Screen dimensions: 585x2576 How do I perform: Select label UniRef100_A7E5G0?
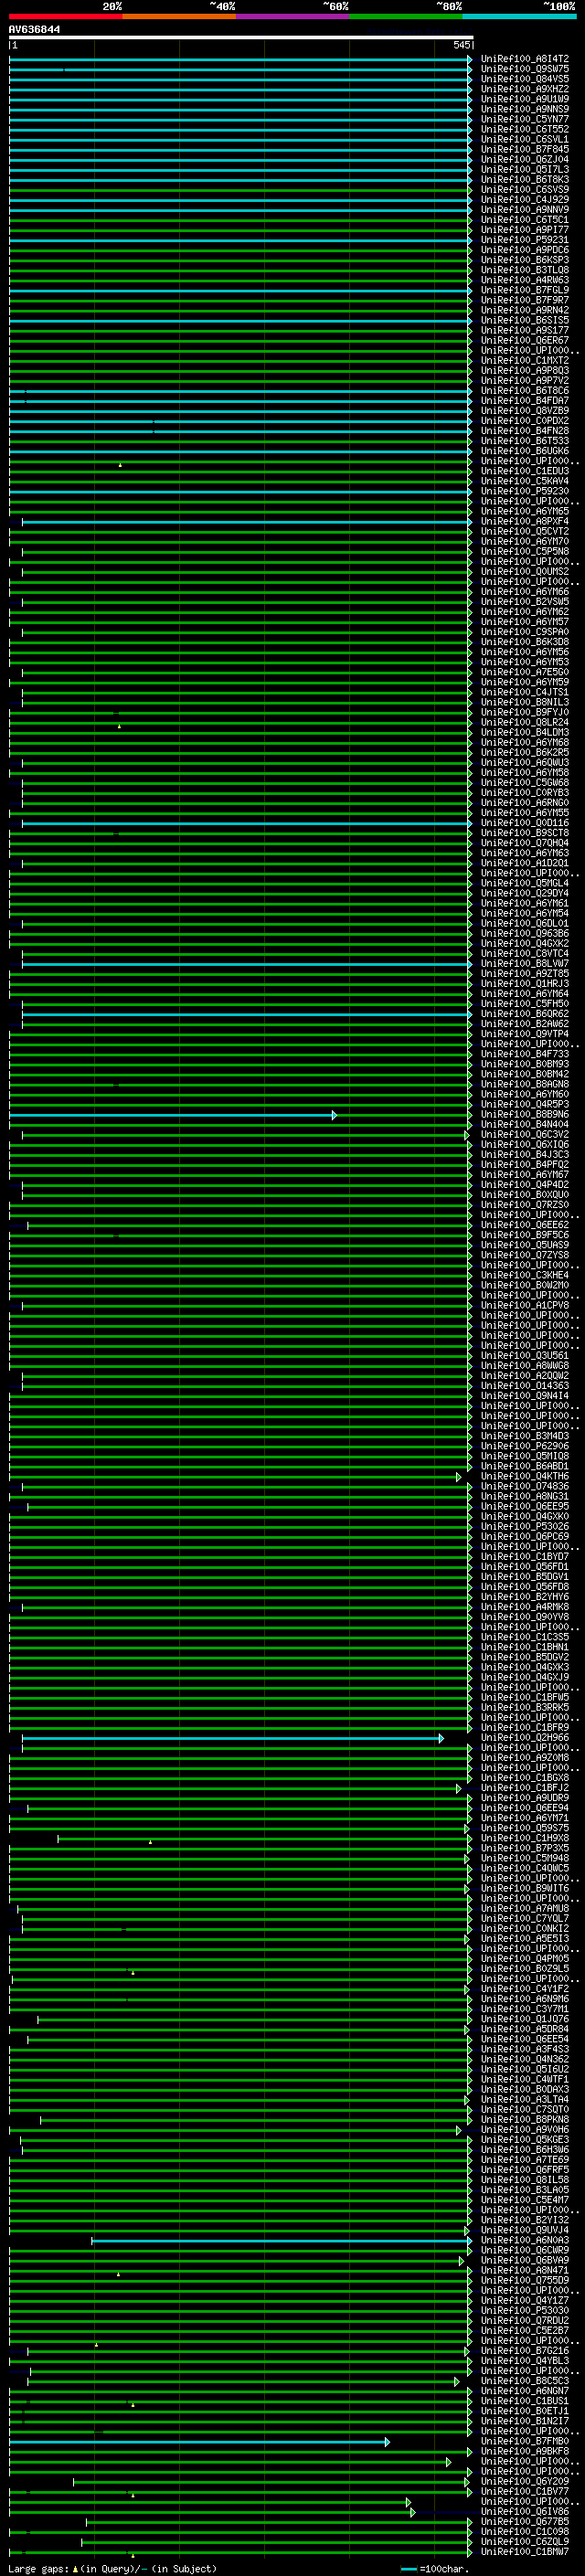[524, 672]
